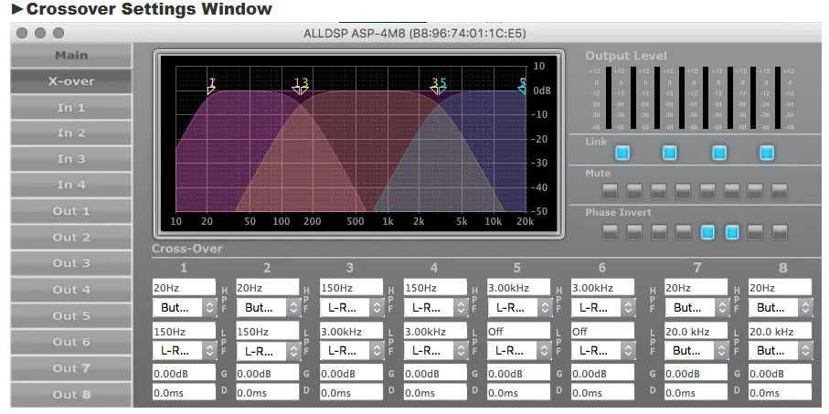Viewport: 829px width, 414px height.
Task: Click channel 5 HPF frequency field 3.00kHz
Action: [518, 288]
